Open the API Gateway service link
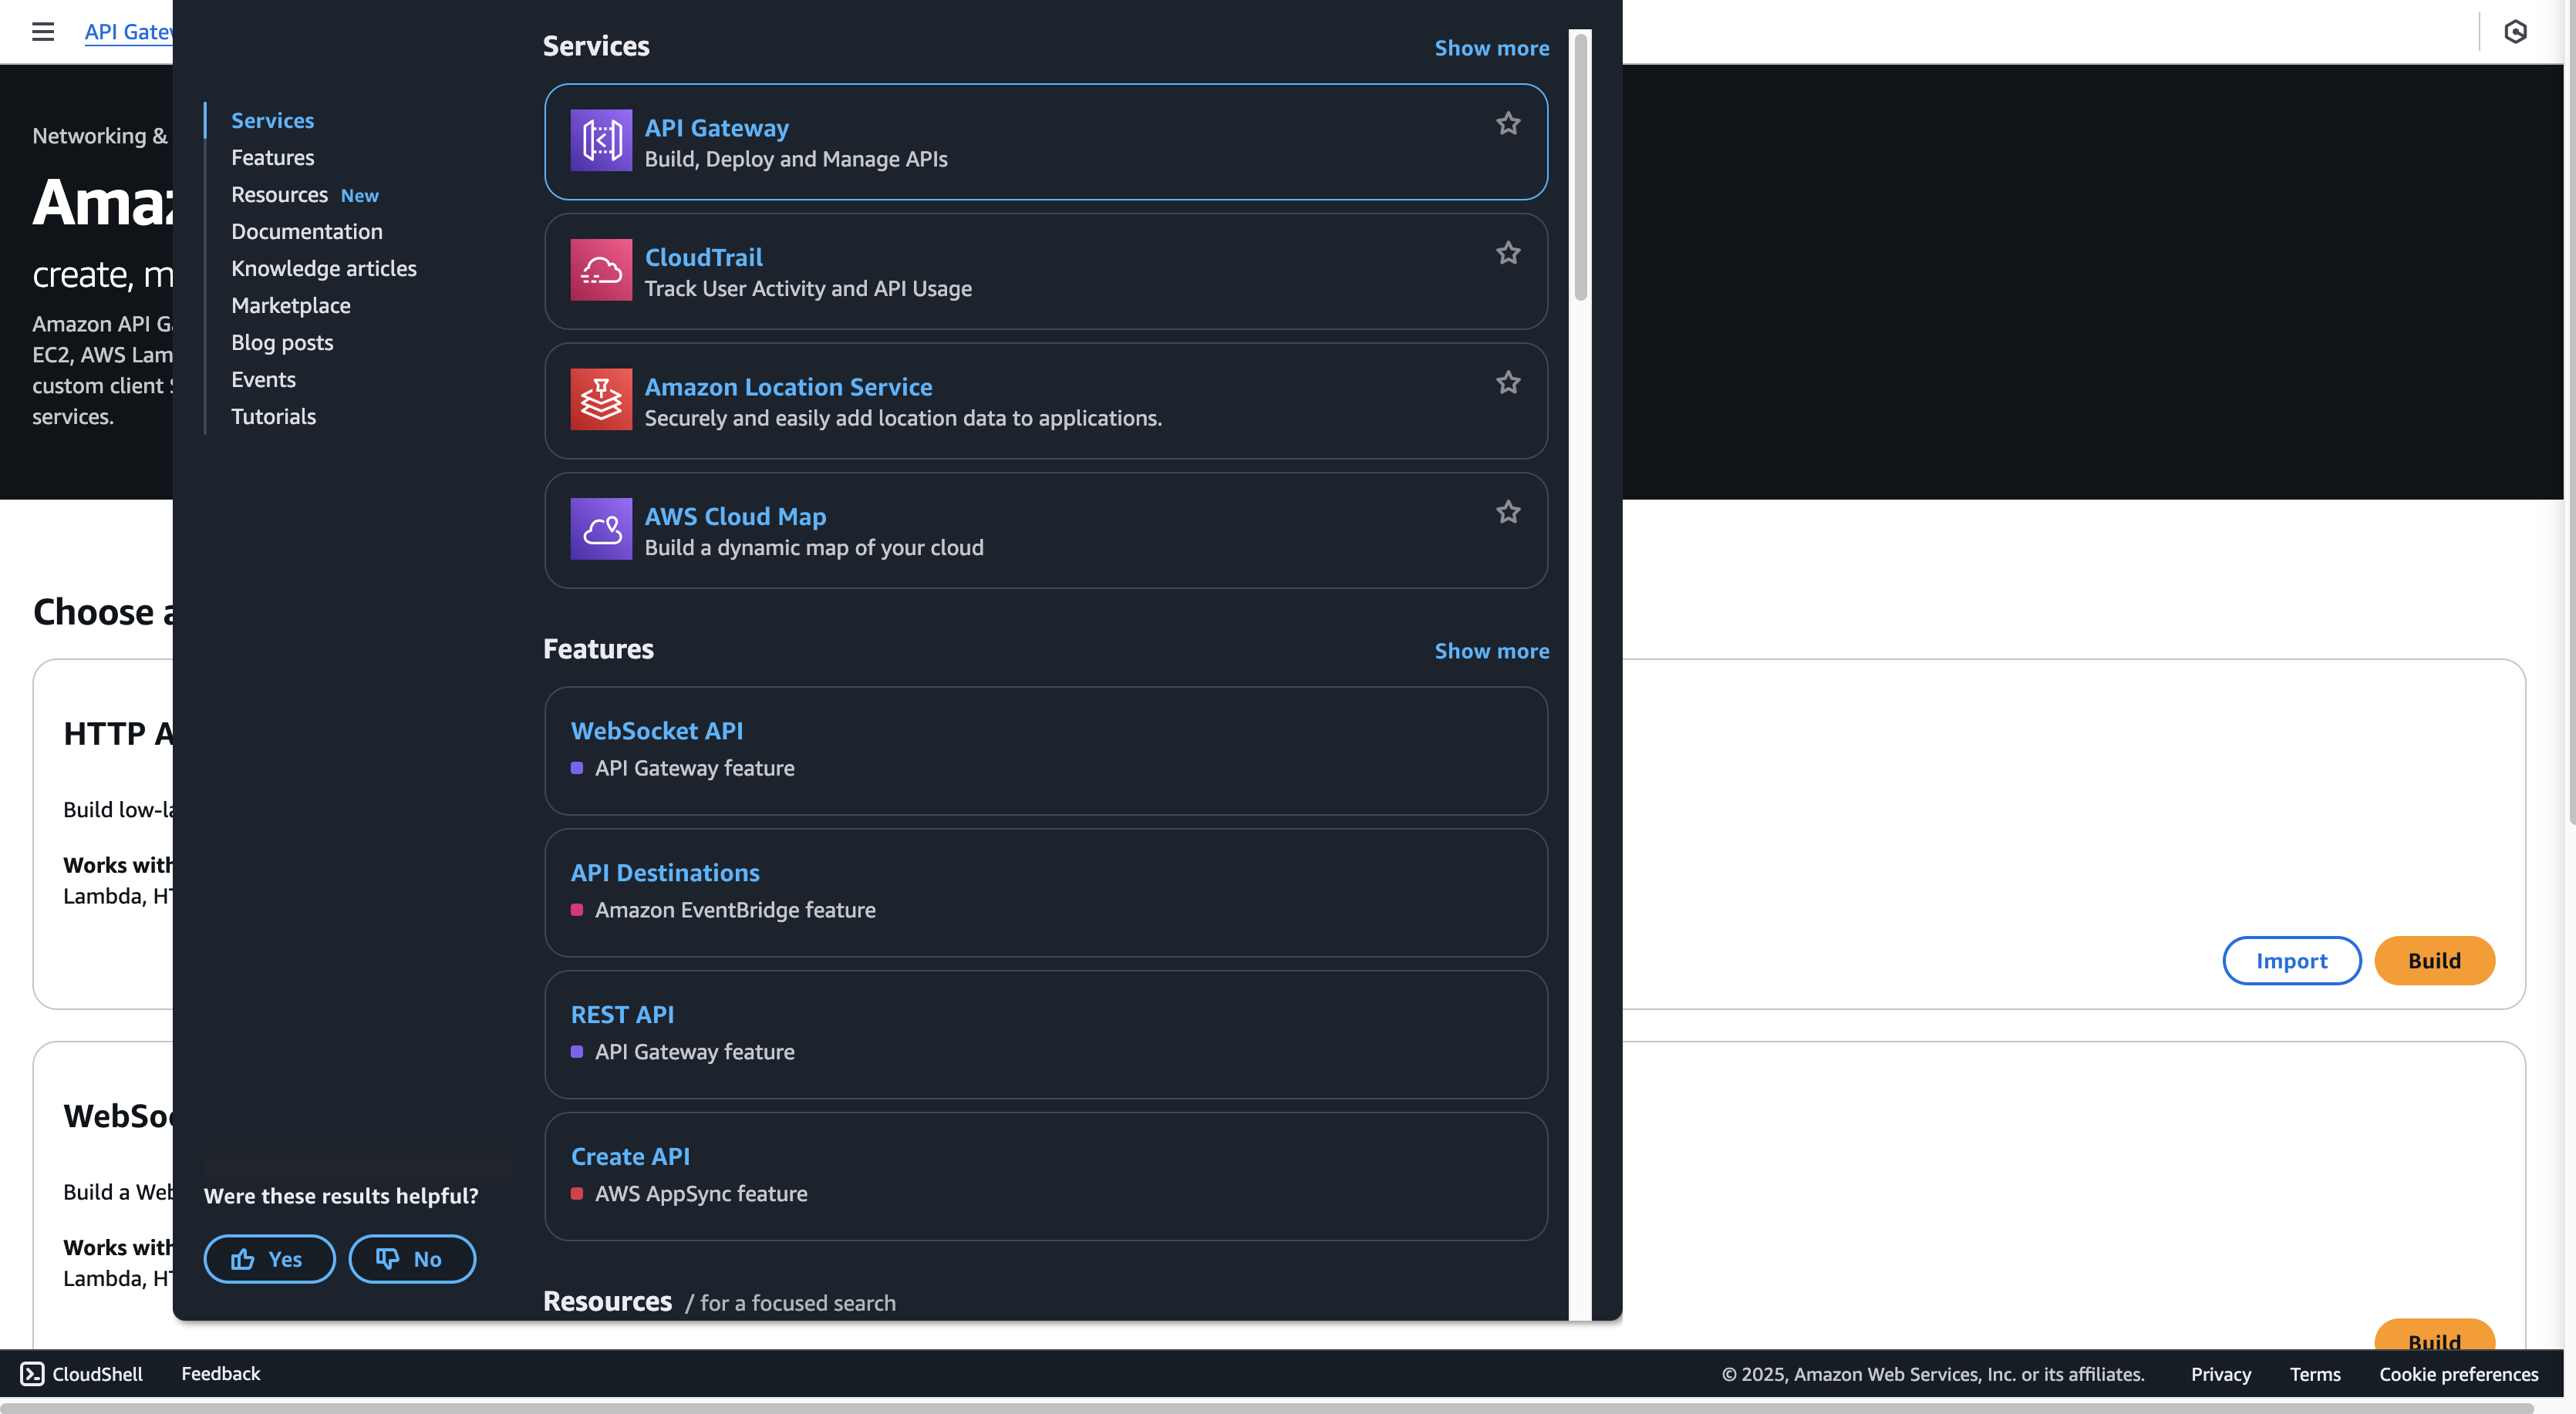The width and height of the screenshot is (2576, 1414). 716,128
